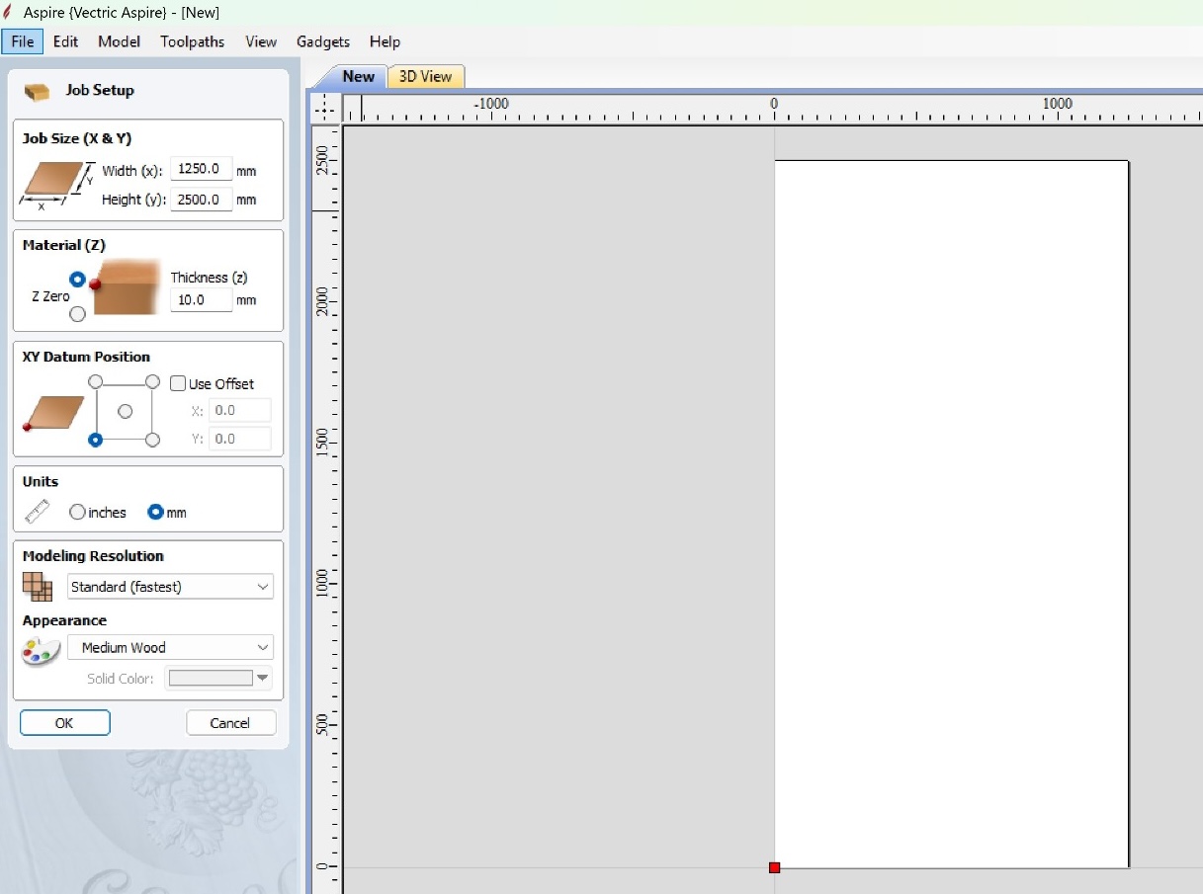Open the Appearance Medium Wood dropdown
1203x894 pixels.
tap(170, 647)
